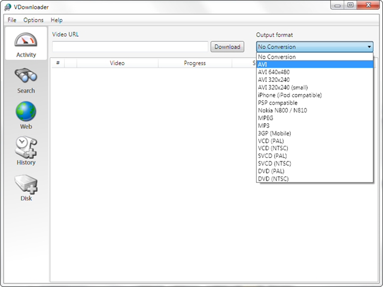
Task: Select the AVI output format
Action: click(x=315, y=64)
